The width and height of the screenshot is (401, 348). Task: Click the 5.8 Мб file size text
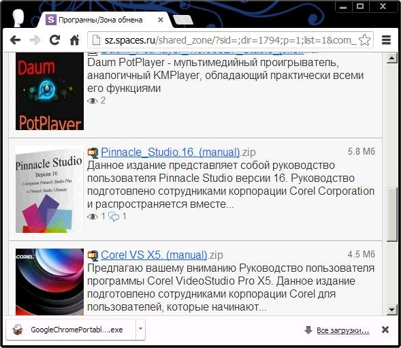point(361,151)
